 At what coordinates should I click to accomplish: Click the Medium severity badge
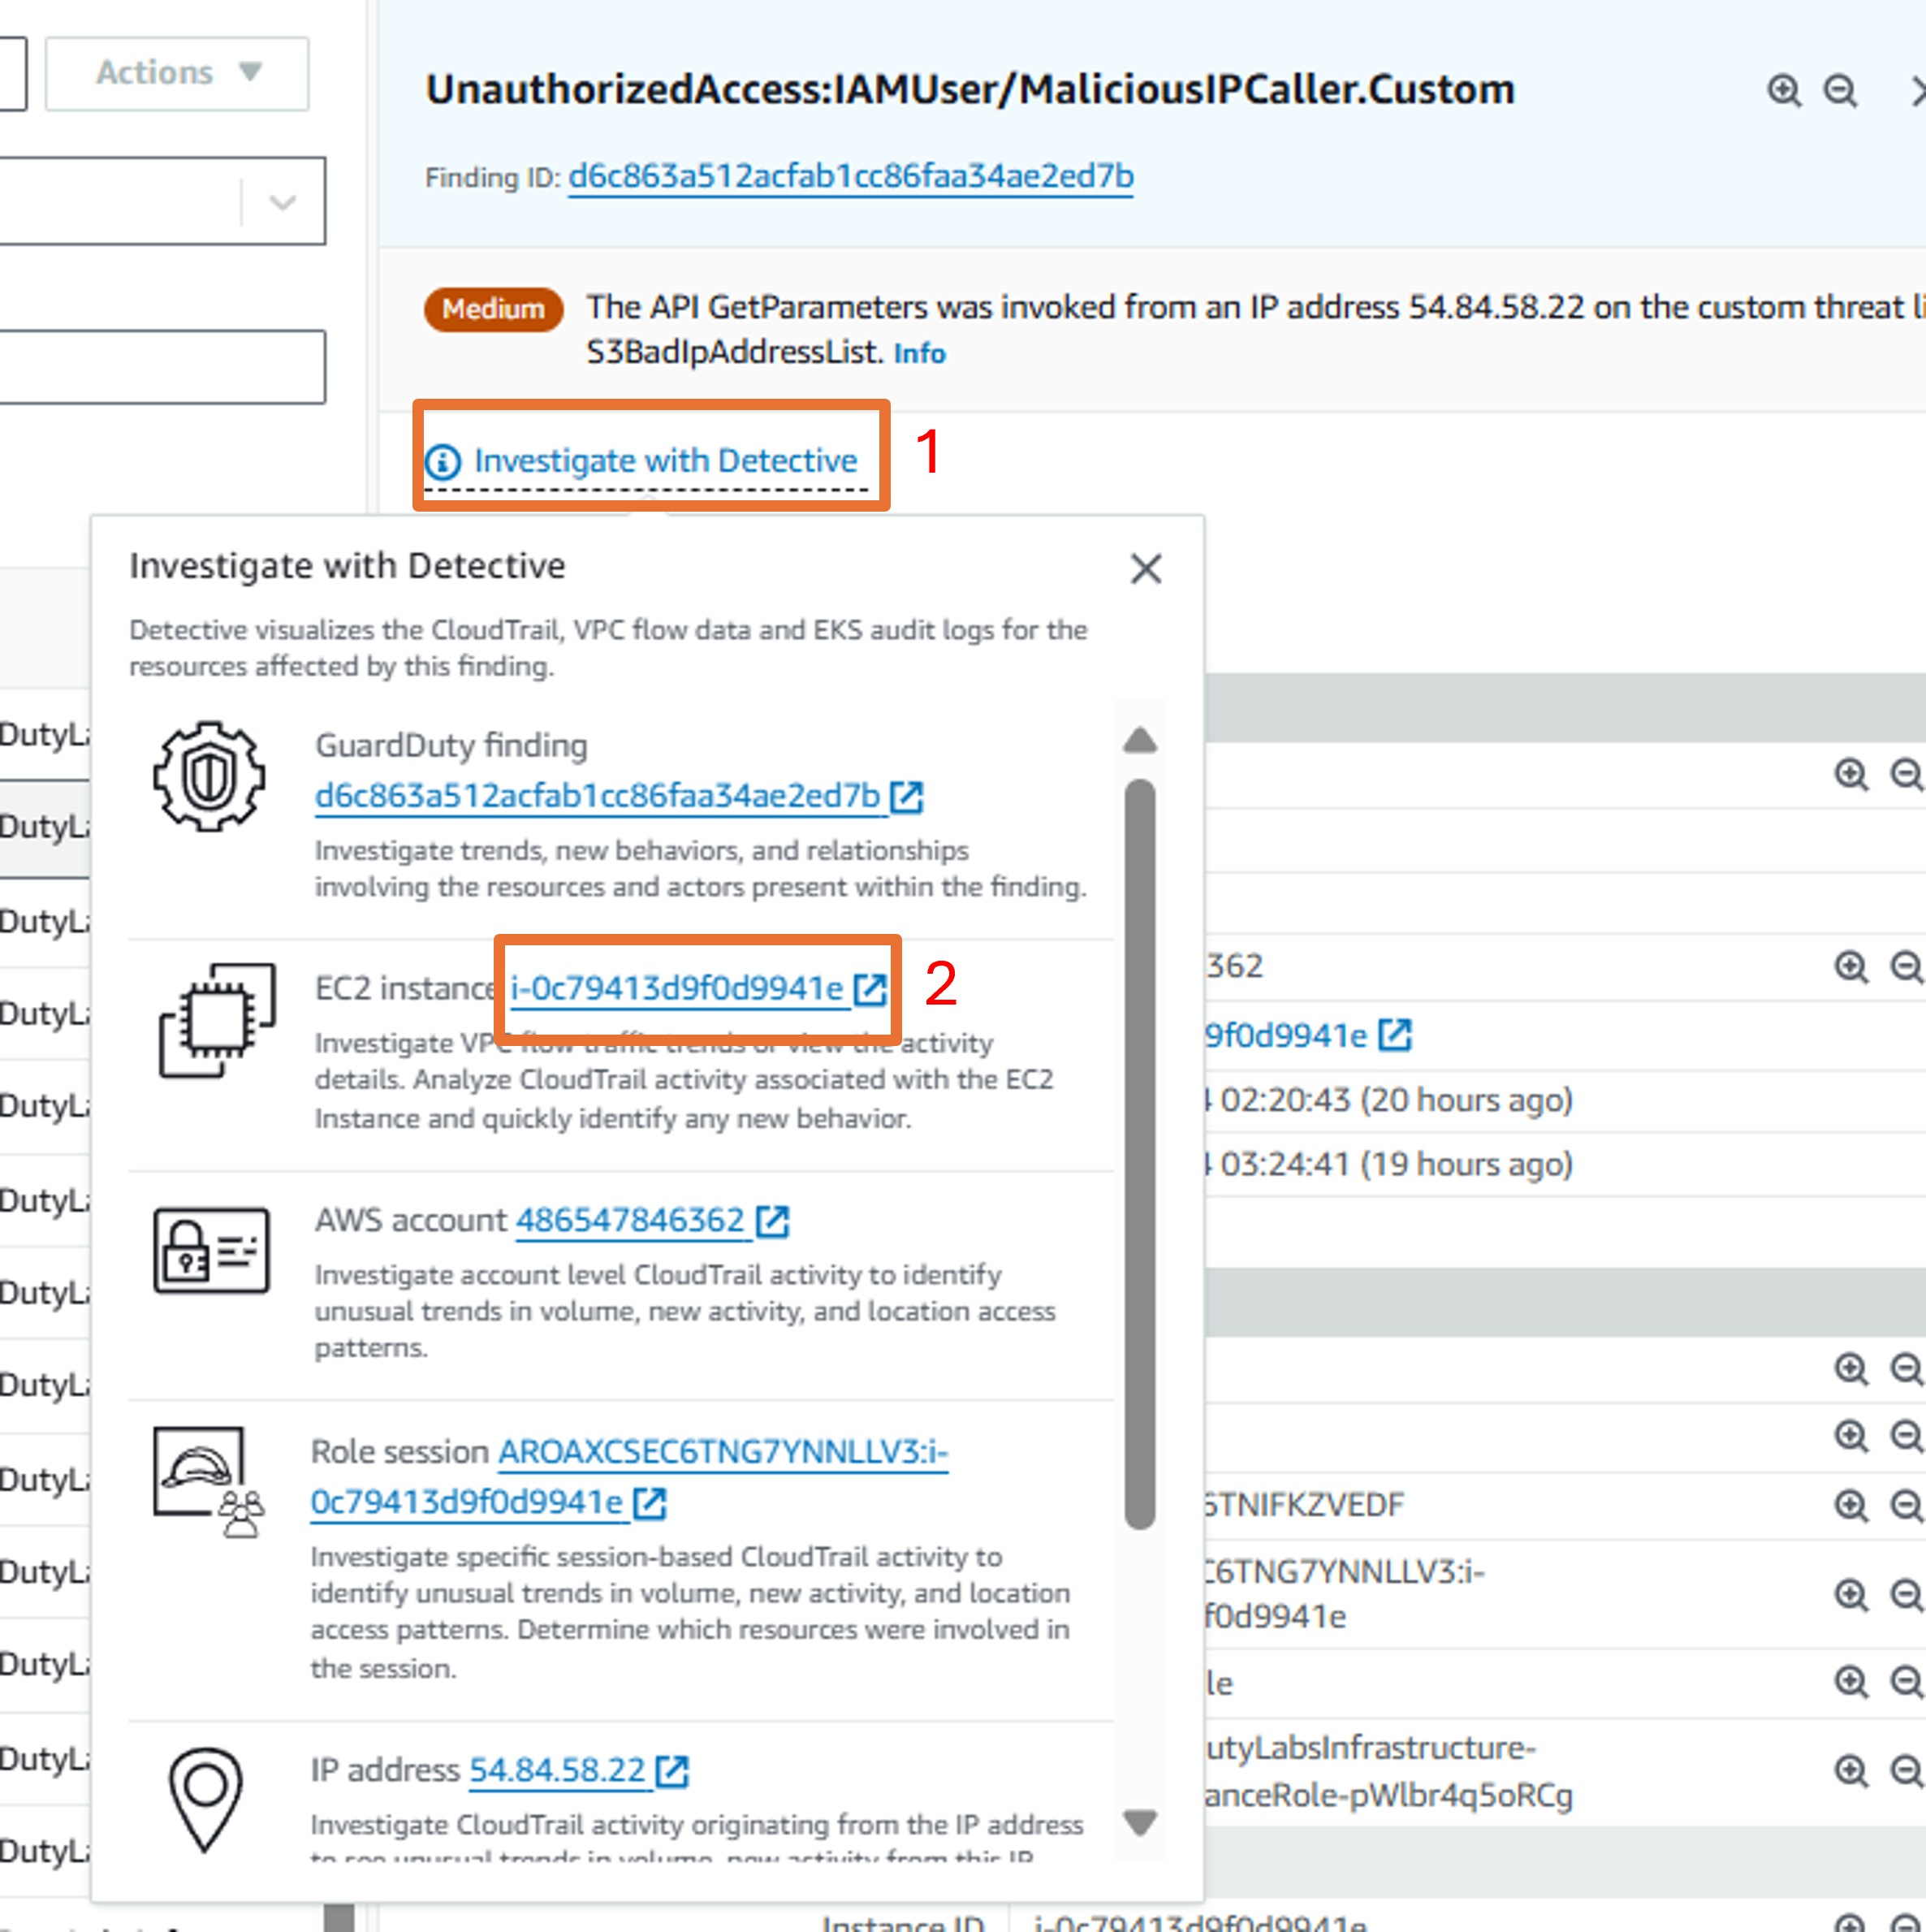(x=494, y=309)
